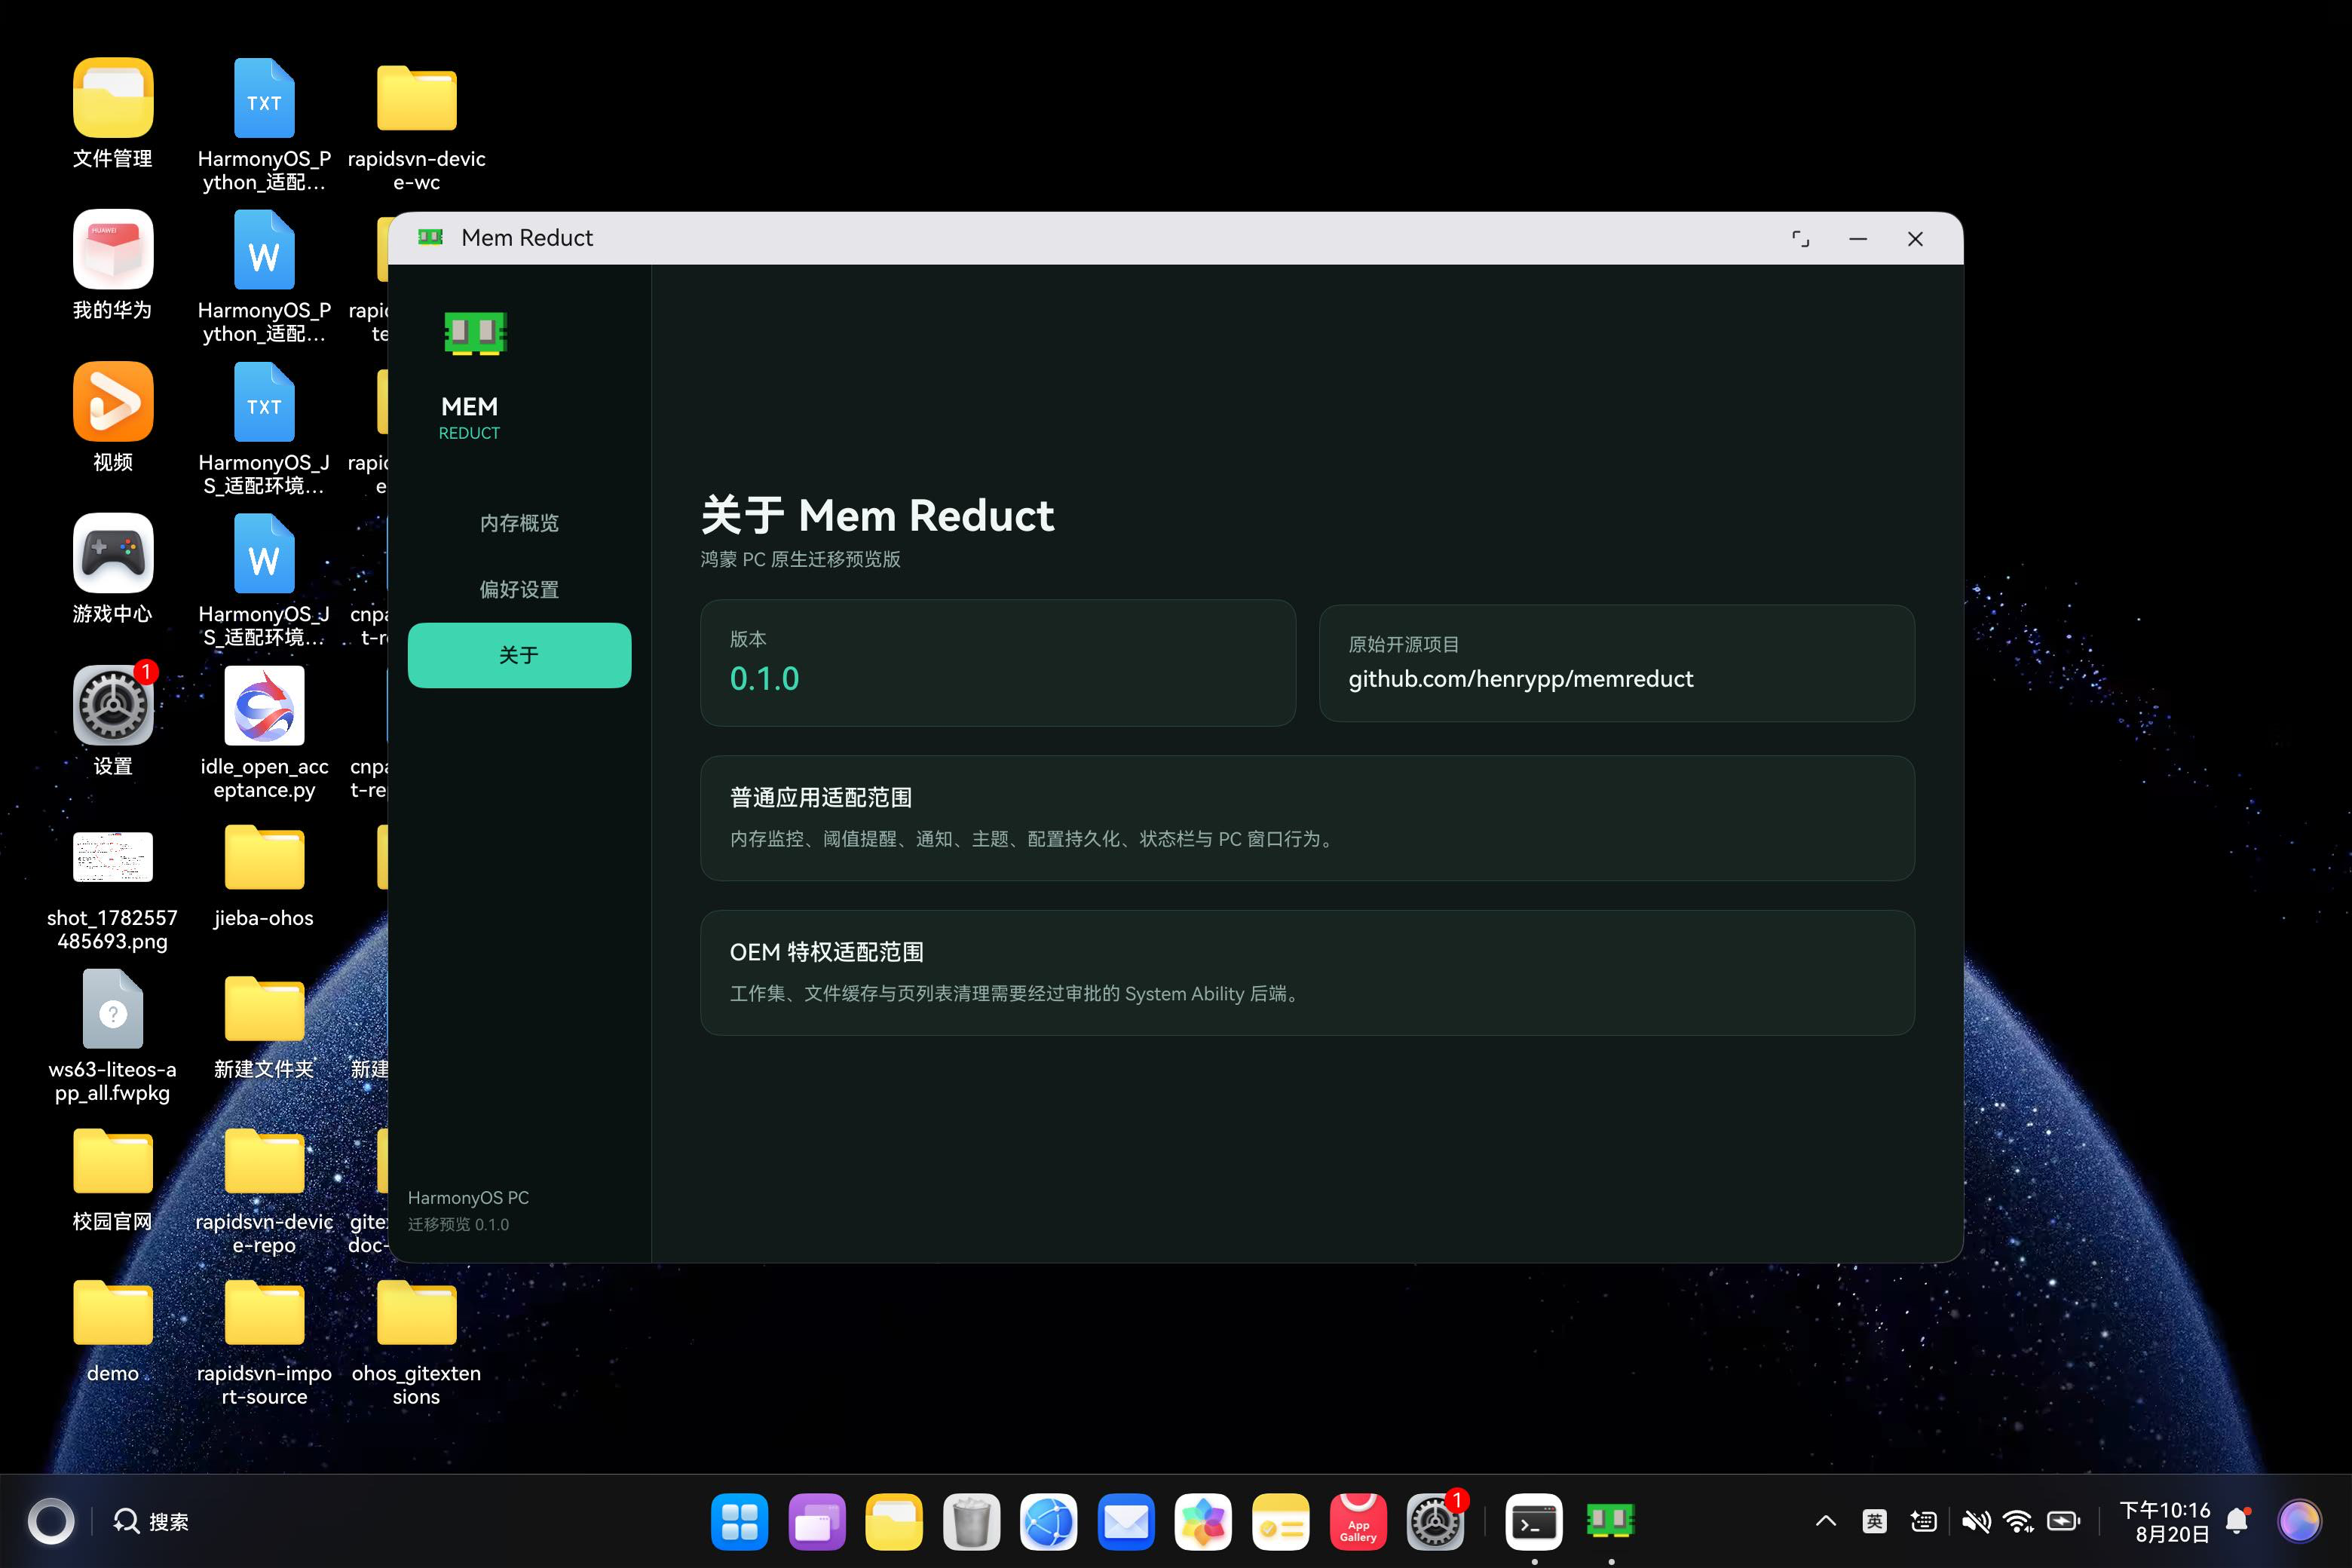The width and height of the screenshot is (2352, 1568).
Task: Minimize the Mem Reduct window
Action: [x=1858, y=239]
